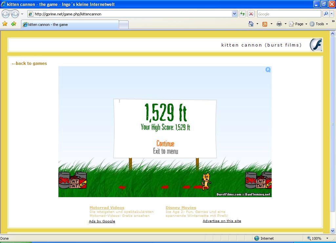Click the browser Forward arrow button
This screenshot has width=336, height=243.
(x=15, y=14)
